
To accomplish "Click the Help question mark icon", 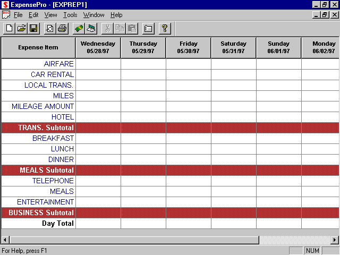I will pos(165,28).
